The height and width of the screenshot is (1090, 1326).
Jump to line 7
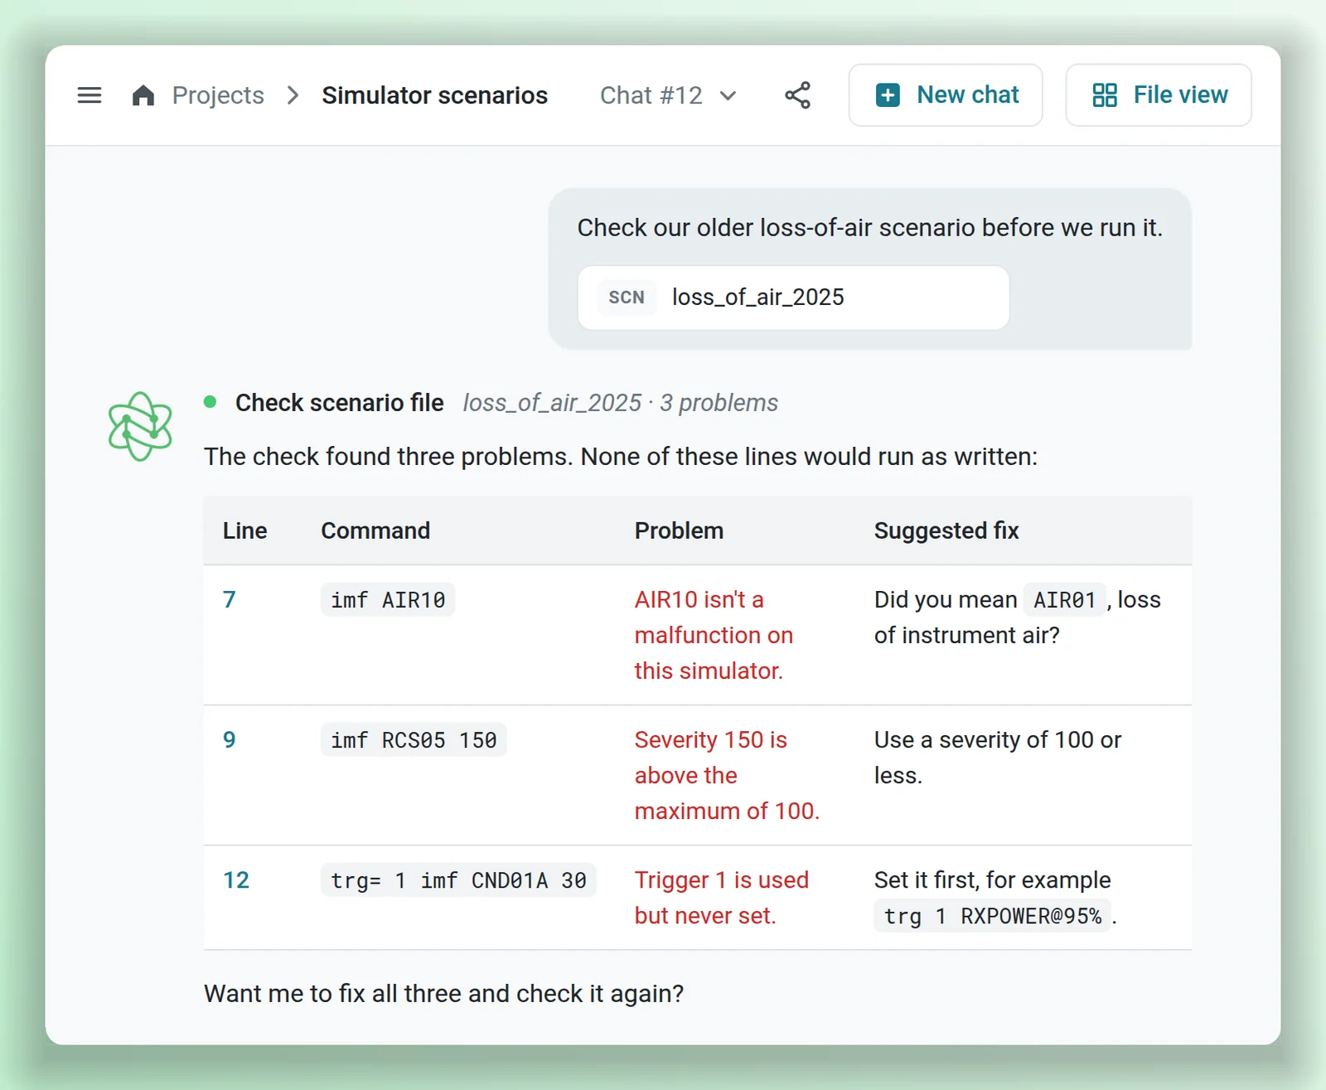point(230,599)
